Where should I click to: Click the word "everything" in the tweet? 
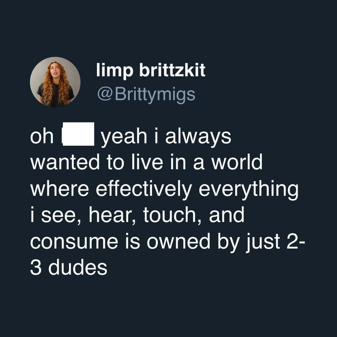click(x=248, y=189)
